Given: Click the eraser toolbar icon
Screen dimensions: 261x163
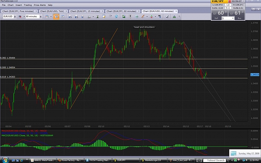Looking at the screenshot, I should pos(167,16).
